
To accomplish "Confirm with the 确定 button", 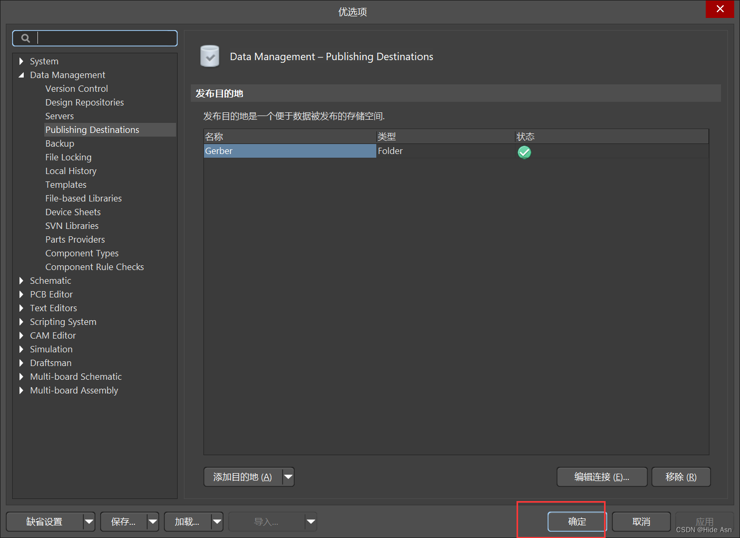I will click(577, 522).
